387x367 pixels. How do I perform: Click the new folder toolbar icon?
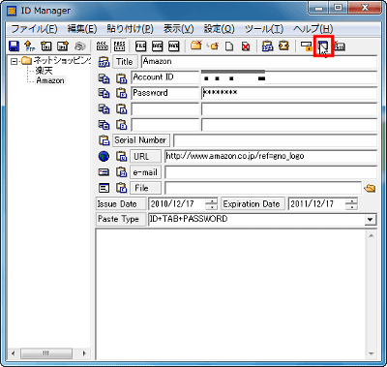click(196, 46)
